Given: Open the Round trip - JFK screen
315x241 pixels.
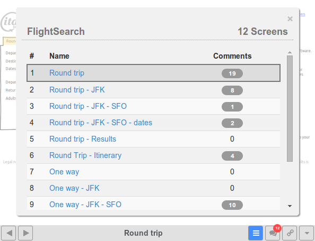Looking at the screenshot, I should click(x=77, y=90).
